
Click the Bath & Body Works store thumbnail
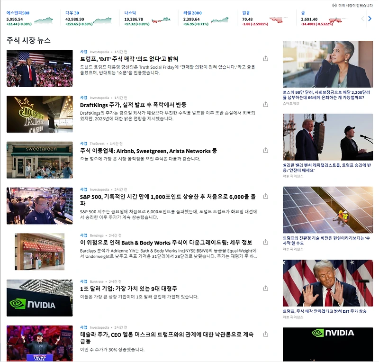pos(40,252)
